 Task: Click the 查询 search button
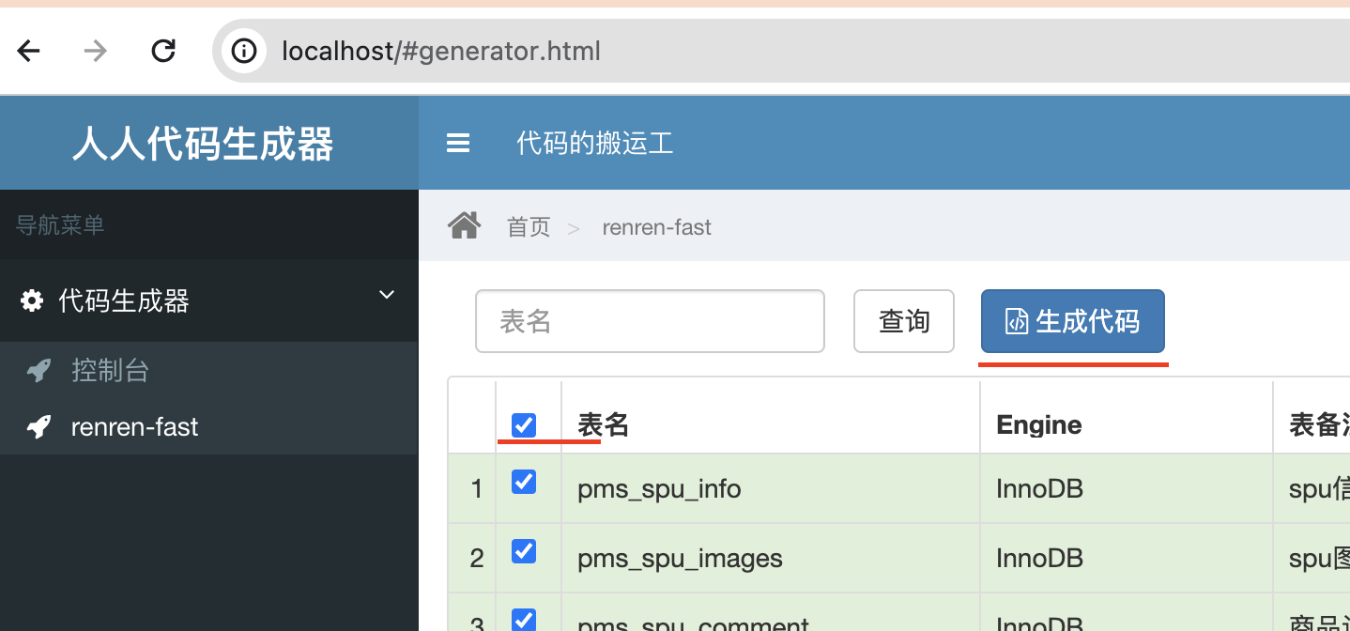pyautogui.click(x=903, y=321)
